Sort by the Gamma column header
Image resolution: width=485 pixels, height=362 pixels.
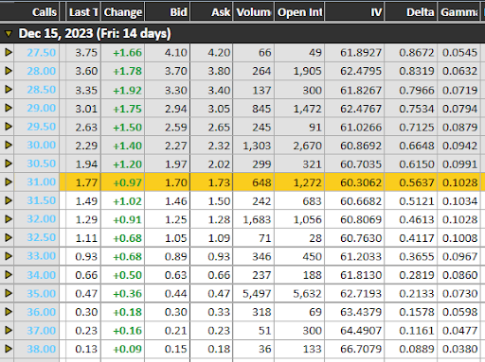coord(459,12)
